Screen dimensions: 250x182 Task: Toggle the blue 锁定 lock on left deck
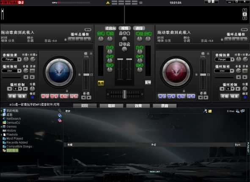click(x=32, y=97)
